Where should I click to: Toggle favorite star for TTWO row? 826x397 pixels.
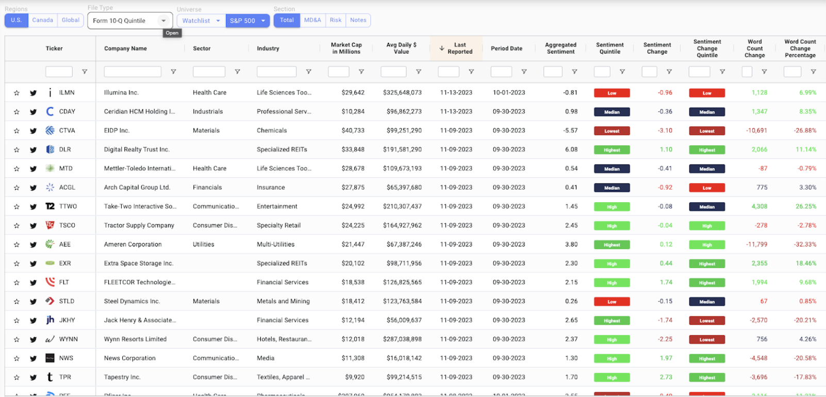(x=16, y=207)
